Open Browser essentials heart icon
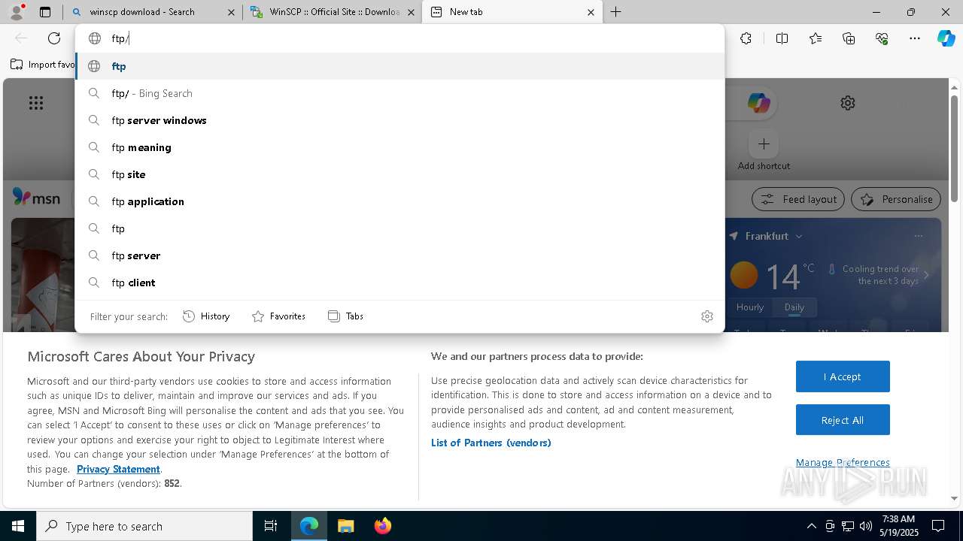The width and height of the screenshot is (963, 541). click(x=882, y=38)
